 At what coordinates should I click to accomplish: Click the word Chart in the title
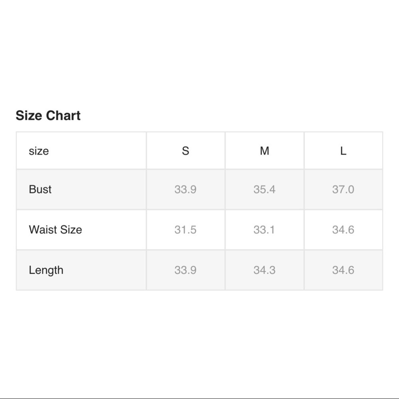pos(63,116)
